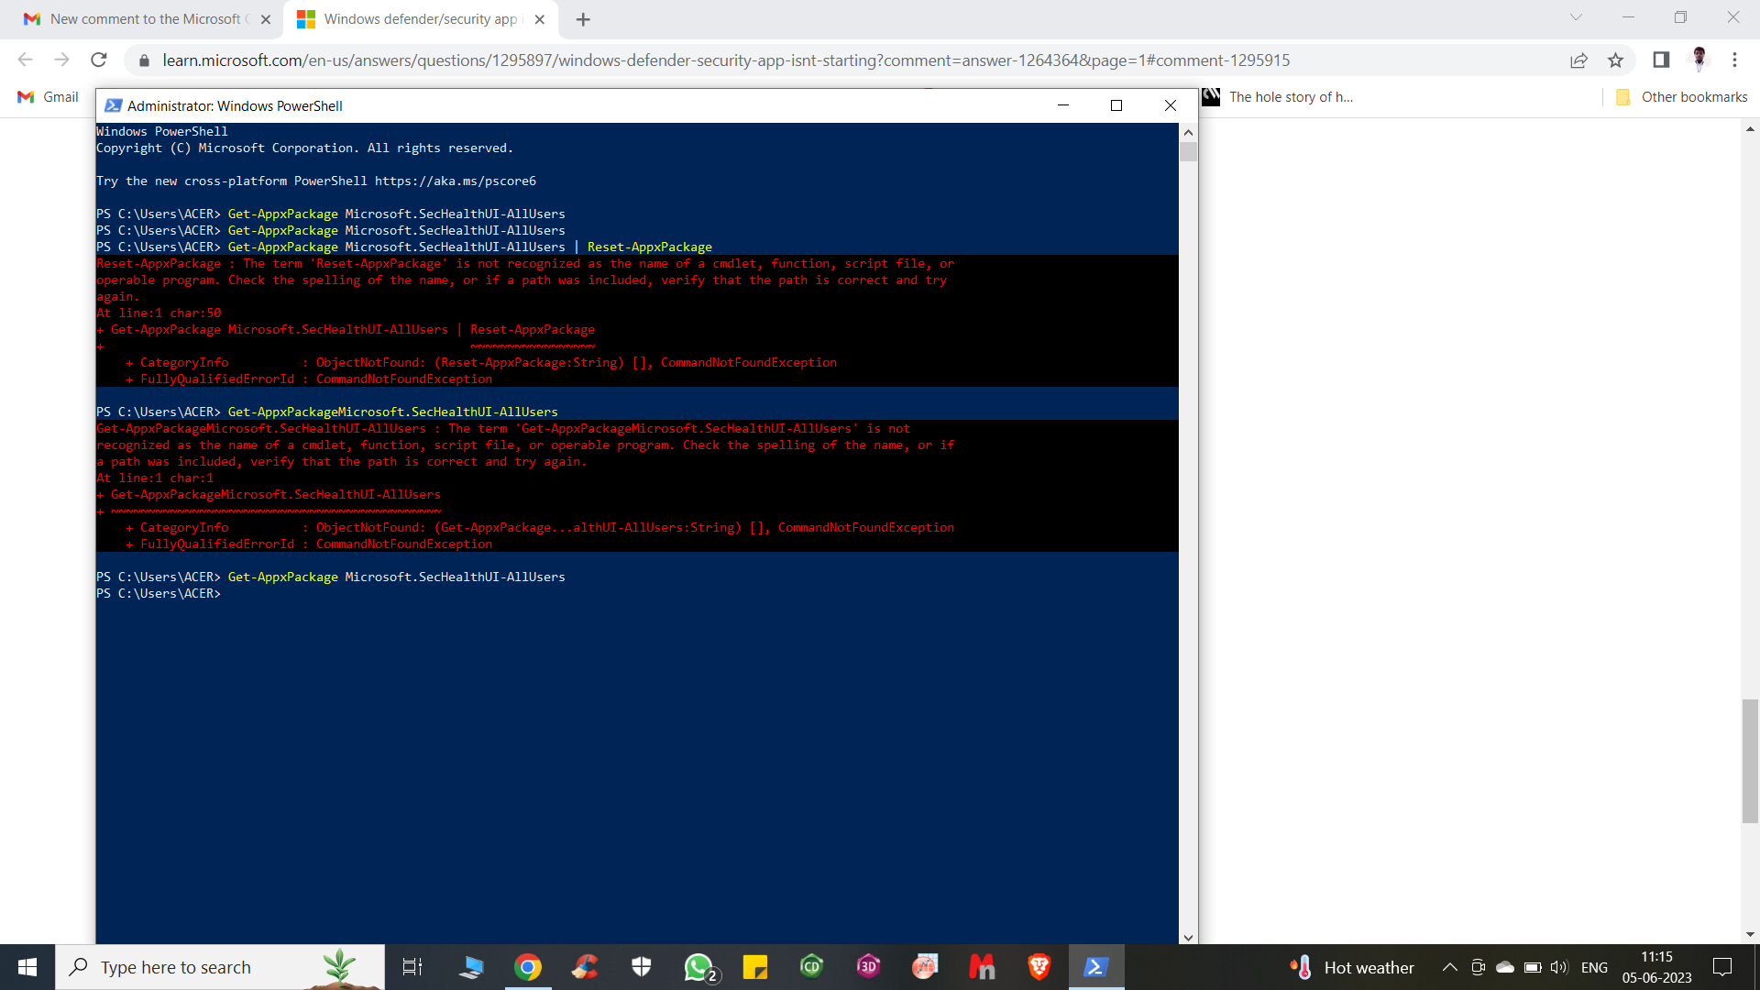
Task: Restore down the Chrome window
Action: coord(1680,17)
